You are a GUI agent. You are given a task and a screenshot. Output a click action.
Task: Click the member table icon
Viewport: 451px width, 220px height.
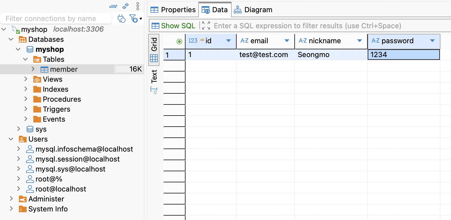tap(44, 70)
